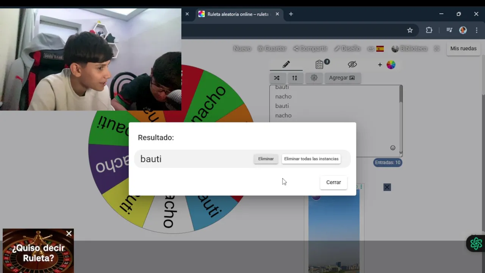Select the 'nacho' entry below first bauti
This screenshot has height=273, width=485.
[283, 96]
